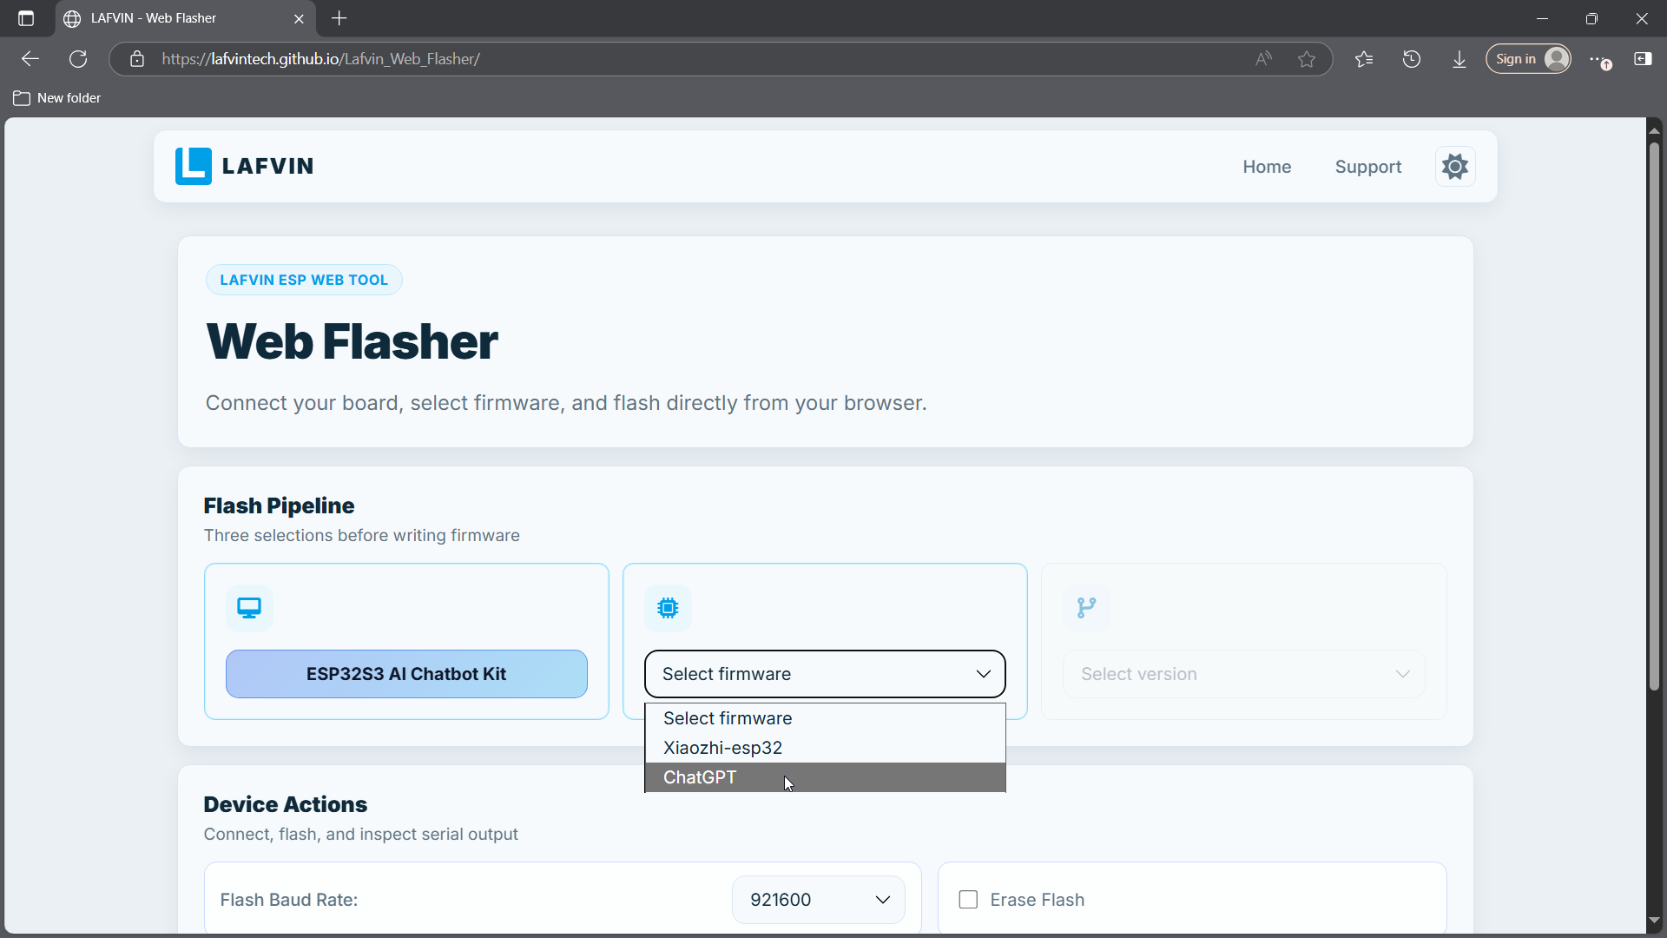
Task: Click the Sign in button
Action: 1528,59
